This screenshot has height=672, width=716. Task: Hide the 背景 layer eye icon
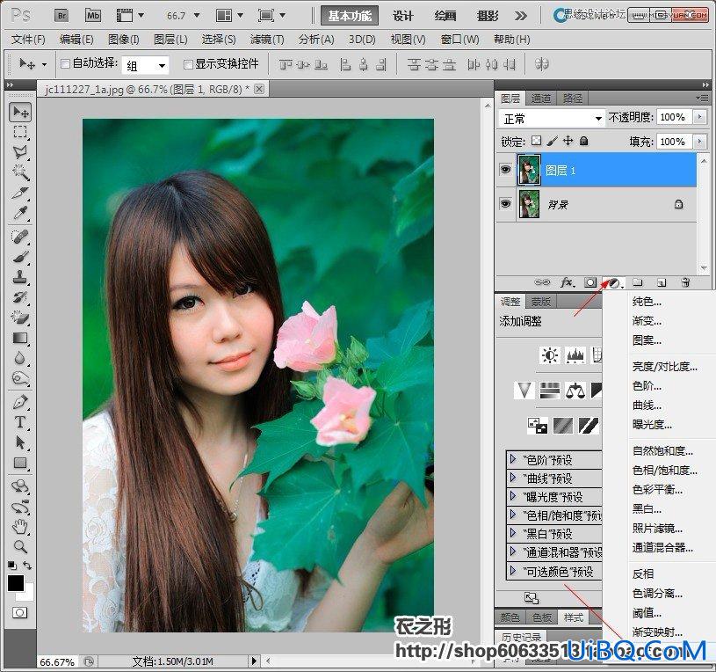tap(505, 203)
